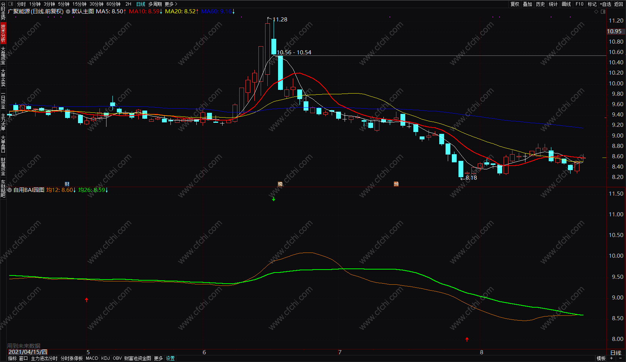This screenshot has height=362, width=626.
Task: Click the MA5: 8.50 label
Action: click(111, 11)
